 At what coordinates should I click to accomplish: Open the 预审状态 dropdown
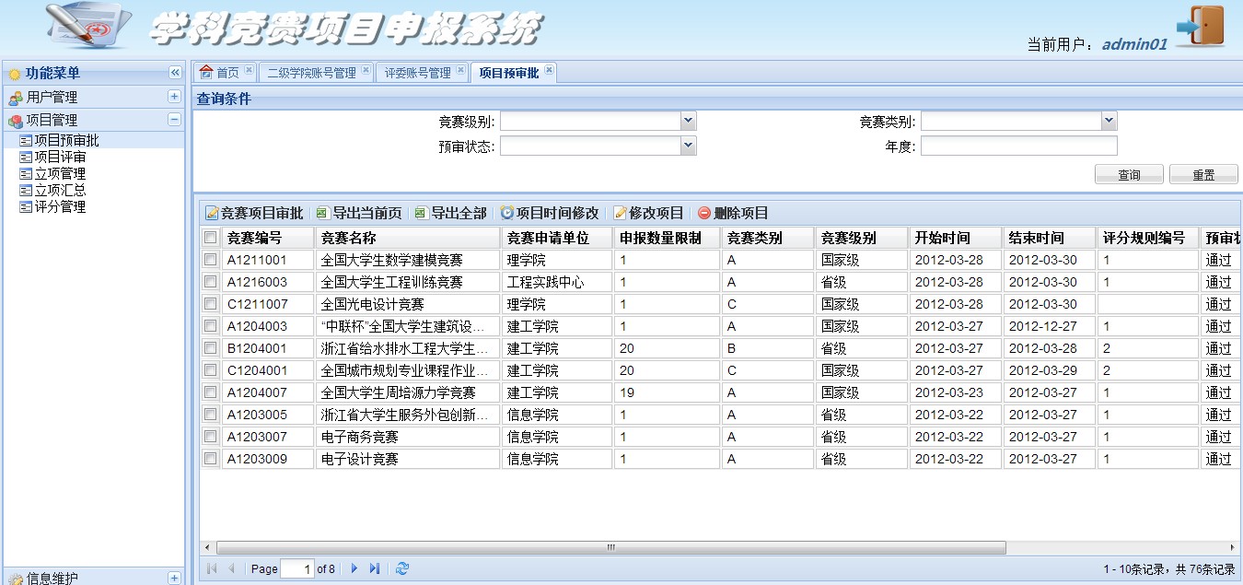[688, 146]
